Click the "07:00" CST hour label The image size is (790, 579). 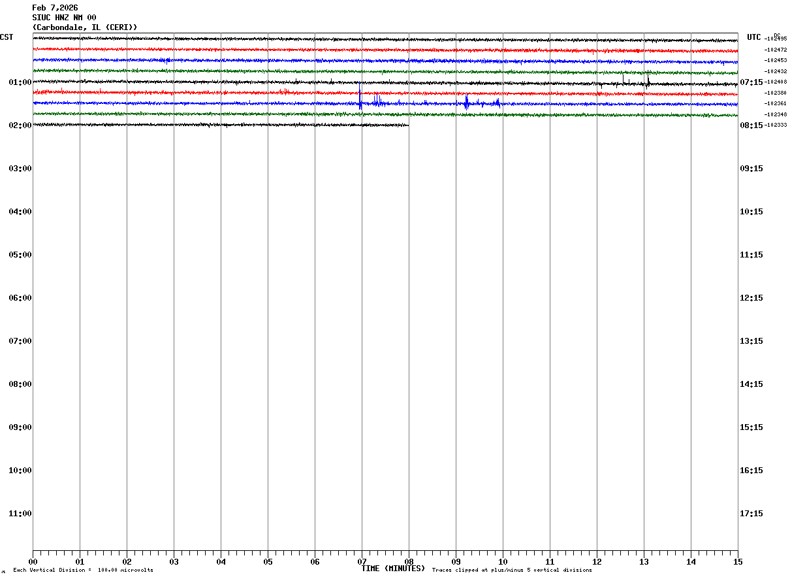click(20, 341)
